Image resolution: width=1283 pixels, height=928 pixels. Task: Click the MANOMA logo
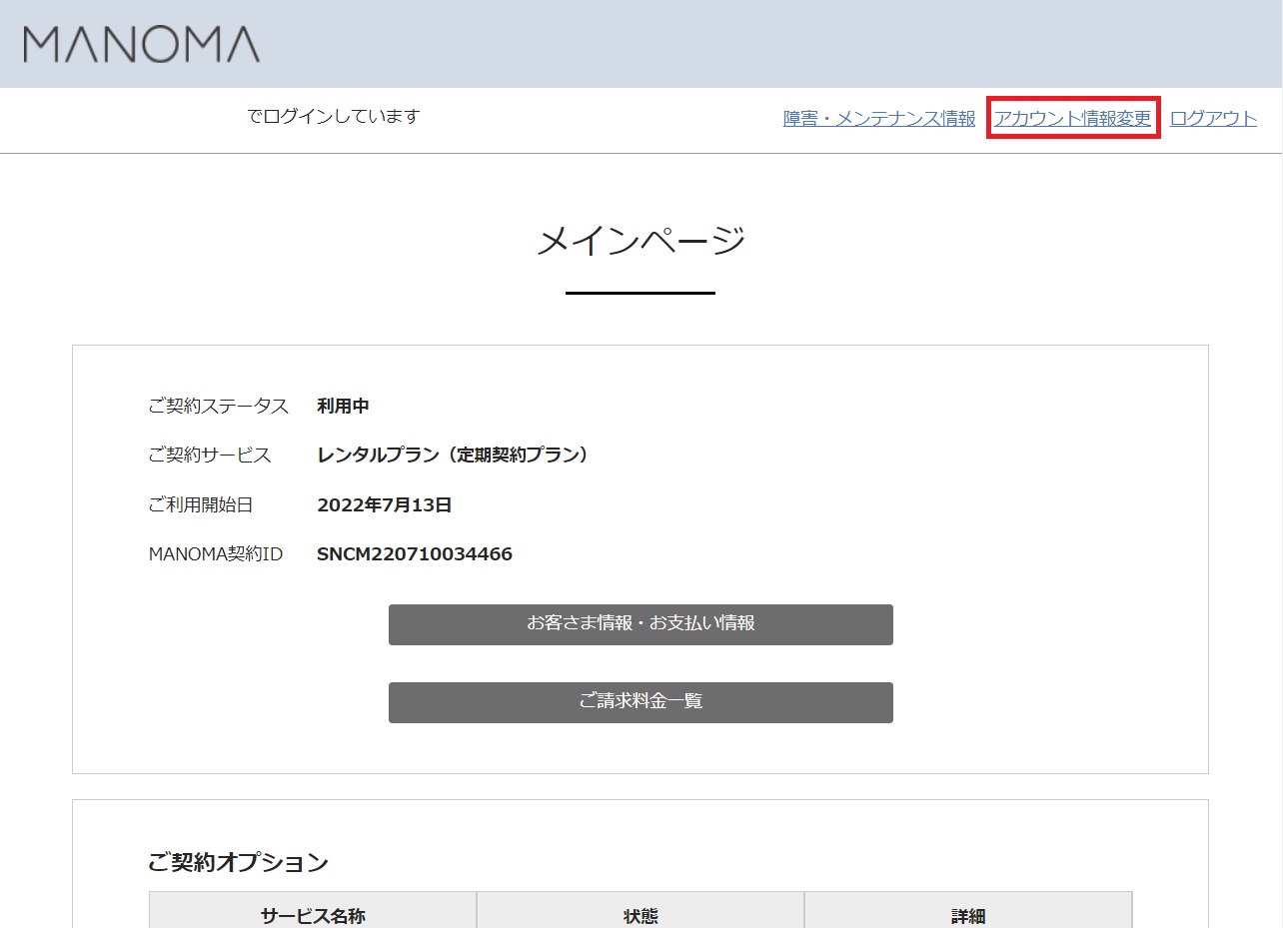[142, 44]
